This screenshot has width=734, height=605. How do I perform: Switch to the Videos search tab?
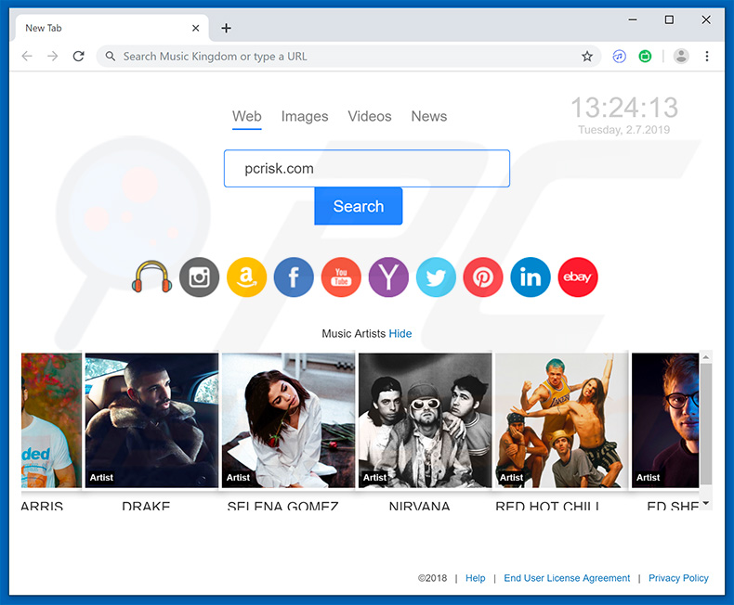[x=370, y=116]
